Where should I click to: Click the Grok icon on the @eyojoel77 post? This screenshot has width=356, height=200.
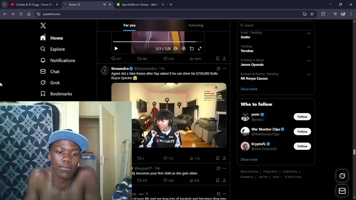point(218,168)
